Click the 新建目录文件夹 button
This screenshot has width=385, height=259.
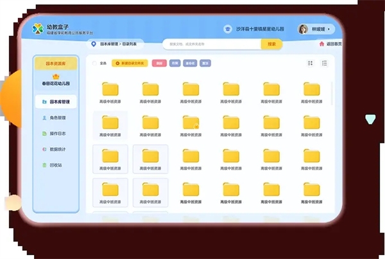(x=130, y=63)
